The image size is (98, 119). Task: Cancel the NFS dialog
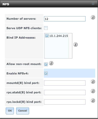coord(23,111)
